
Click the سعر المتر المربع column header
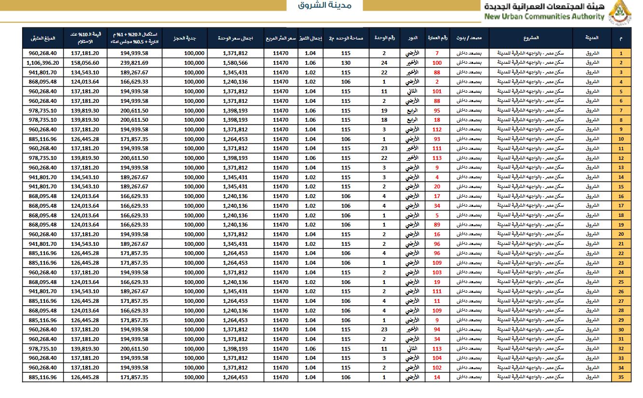[280, 38]
